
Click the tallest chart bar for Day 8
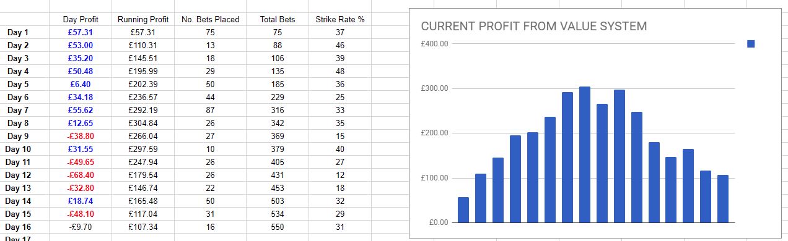click(585, 154)
